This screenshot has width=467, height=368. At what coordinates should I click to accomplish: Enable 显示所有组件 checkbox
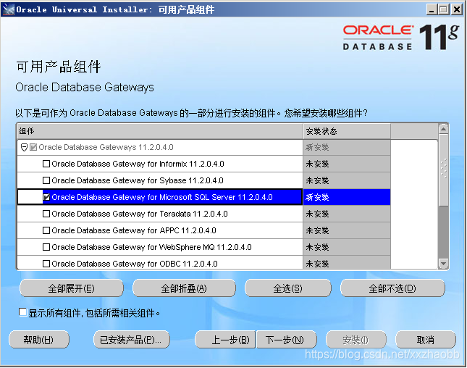[22, 312]
